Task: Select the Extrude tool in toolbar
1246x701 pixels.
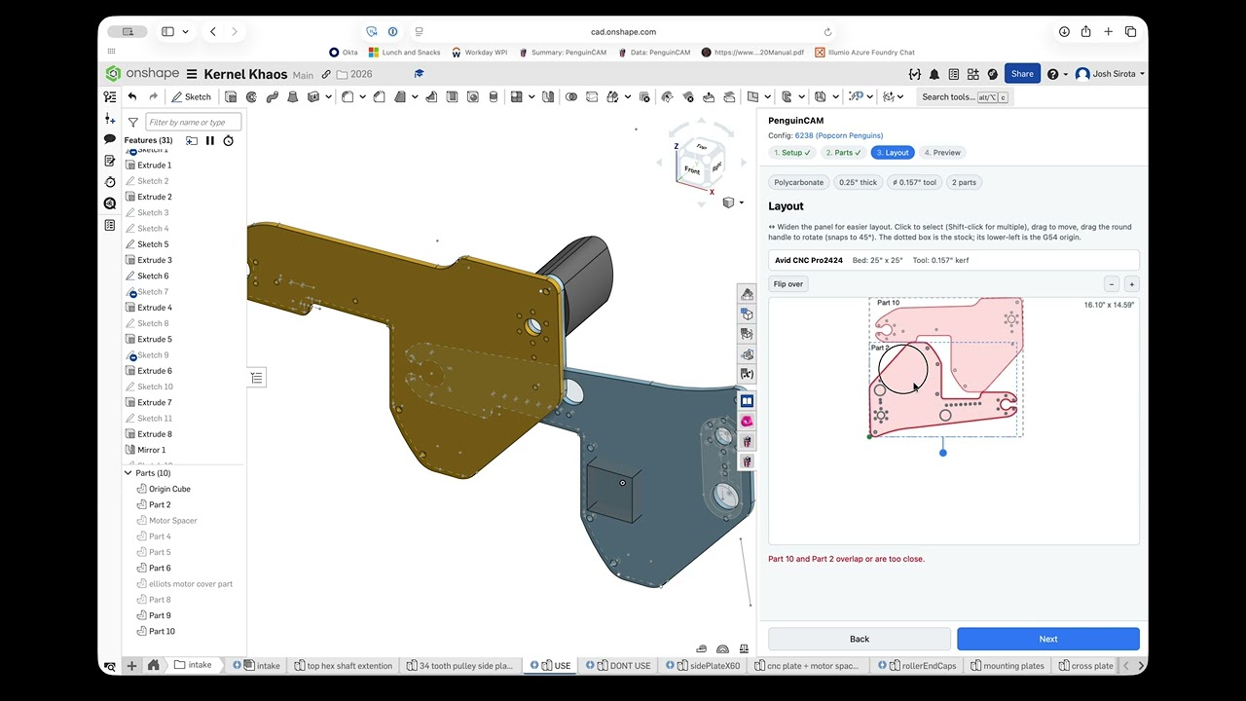Action: point(231,96)
